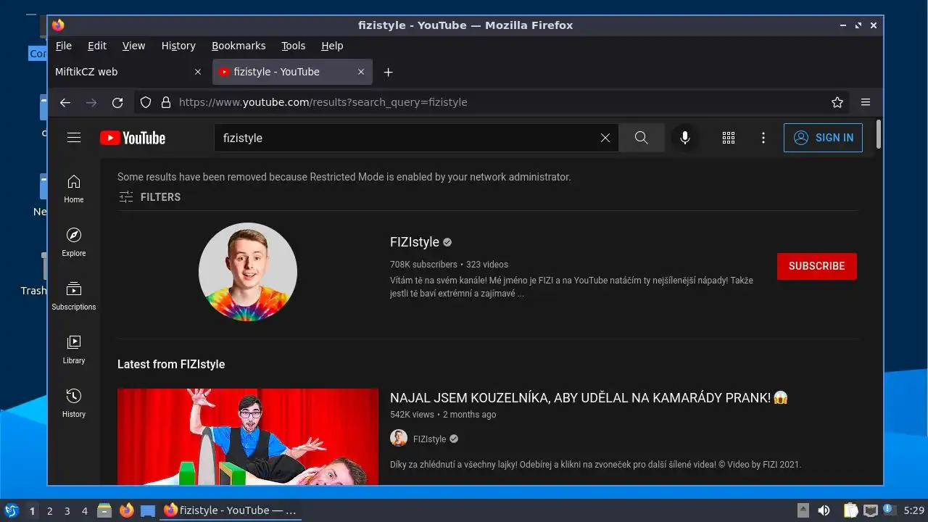Click the SIGN IN button
The height and width of the screenshot is (522, 928).
pos(823,138)
